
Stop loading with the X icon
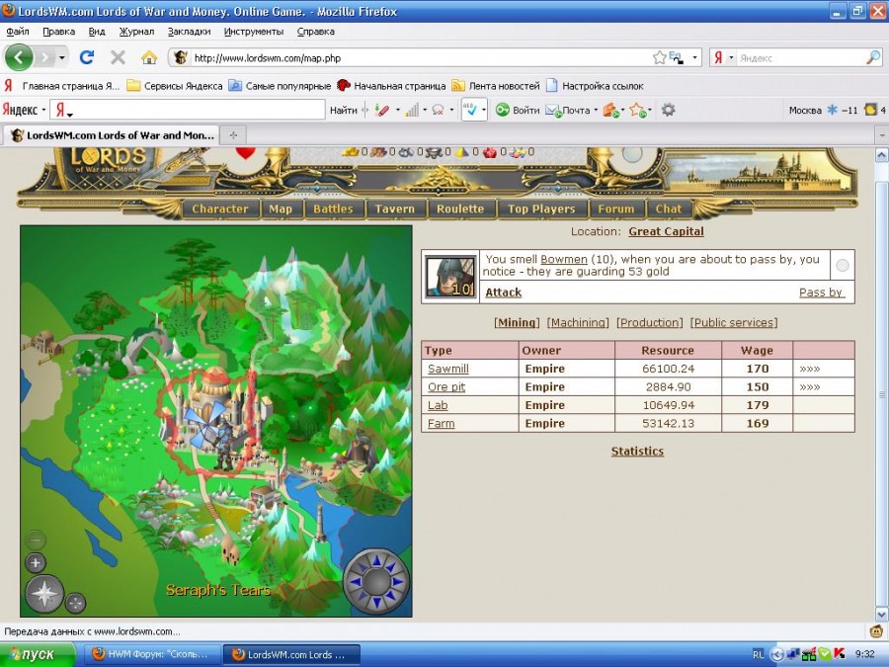tap(118, 57)
